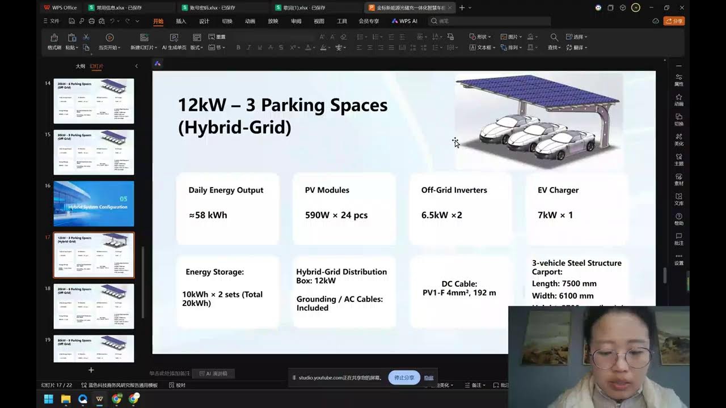
Task: Open the 视图 (View) ribbon tab
Action: click(x=319, y=21)
